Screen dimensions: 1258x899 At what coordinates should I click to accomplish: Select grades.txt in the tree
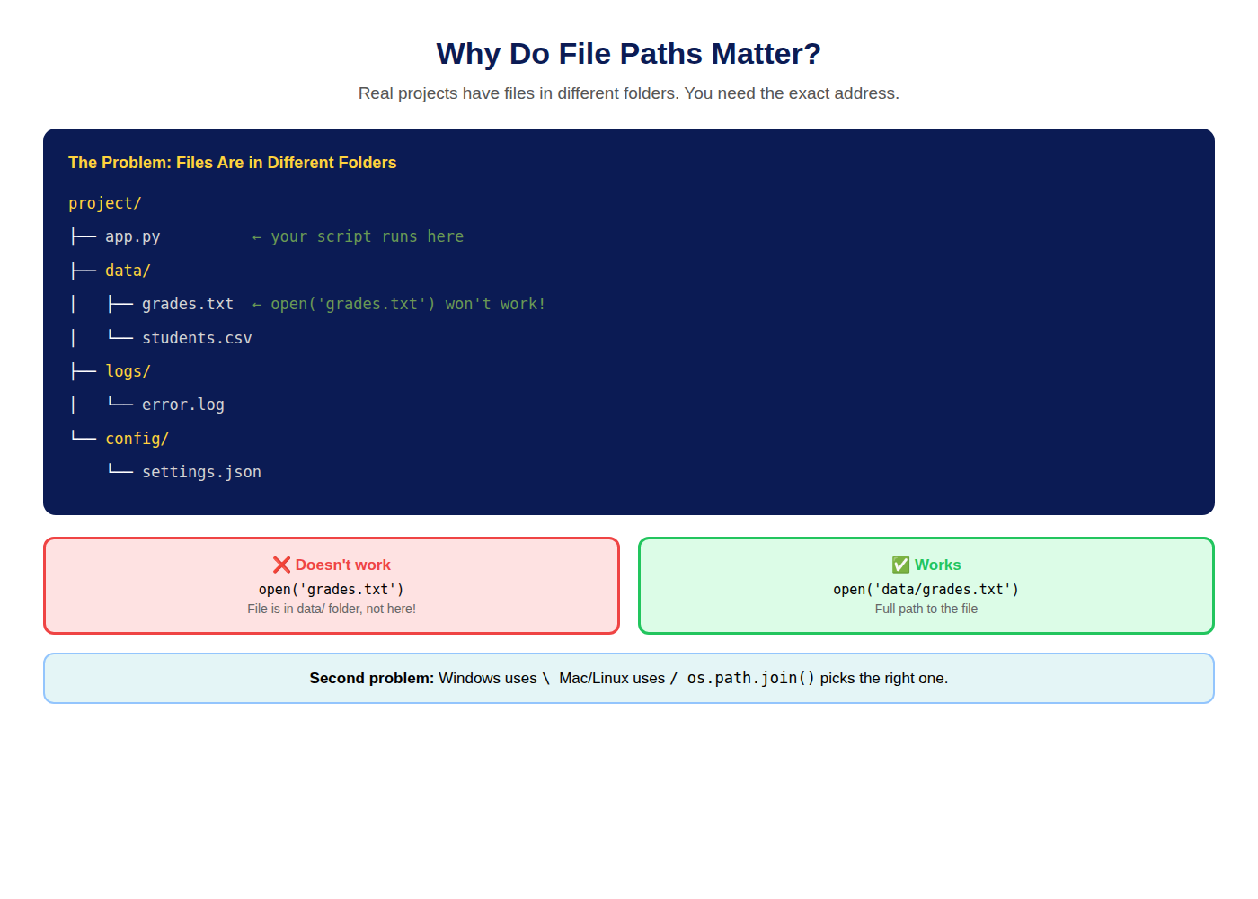click(188, 304)
